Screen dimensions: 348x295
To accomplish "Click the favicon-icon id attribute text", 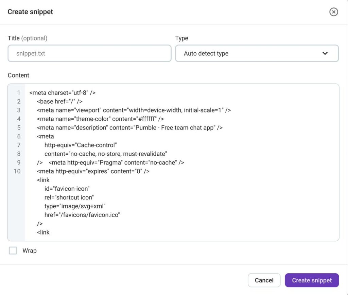I will tap(67, 189).
